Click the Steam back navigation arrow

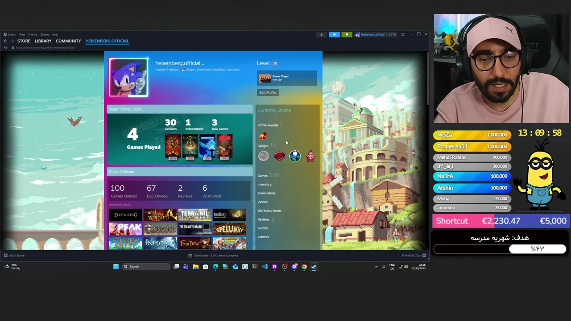(x=5, y=41)
